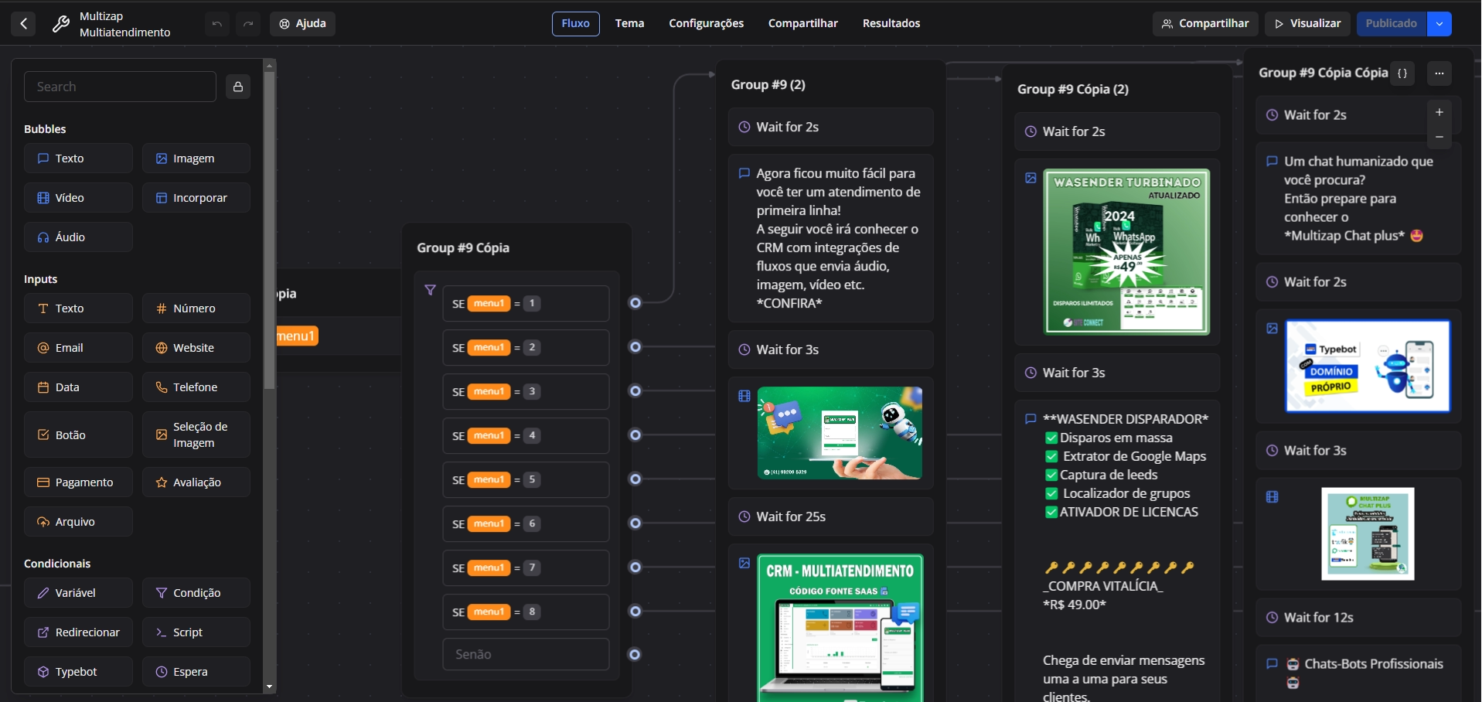Click the Visualizar preview button
Image resolution: width=1482 pixels, height=702 pixels.
[1307, 24]
